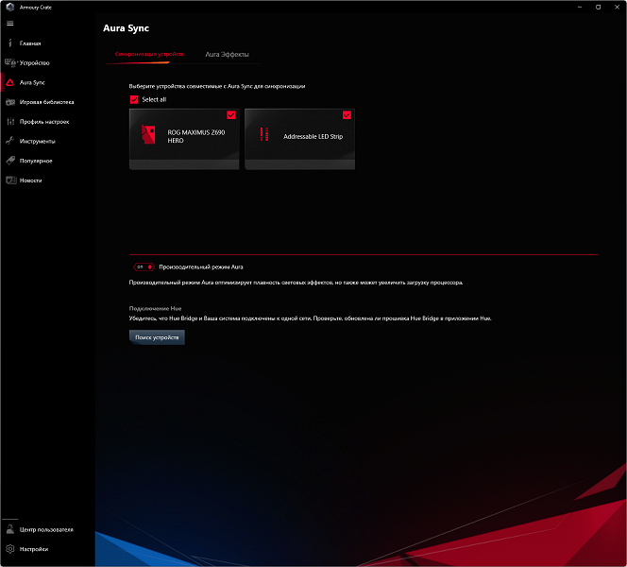
Task: Click the ROG motherboard icon
Action: coord(148,134)
